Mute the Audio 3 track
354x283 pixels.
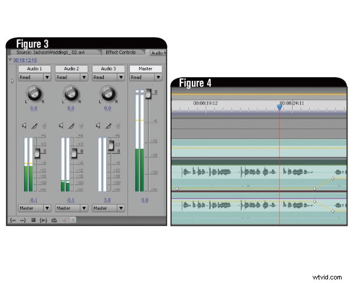pyautogui.click(x=98, y=126)
